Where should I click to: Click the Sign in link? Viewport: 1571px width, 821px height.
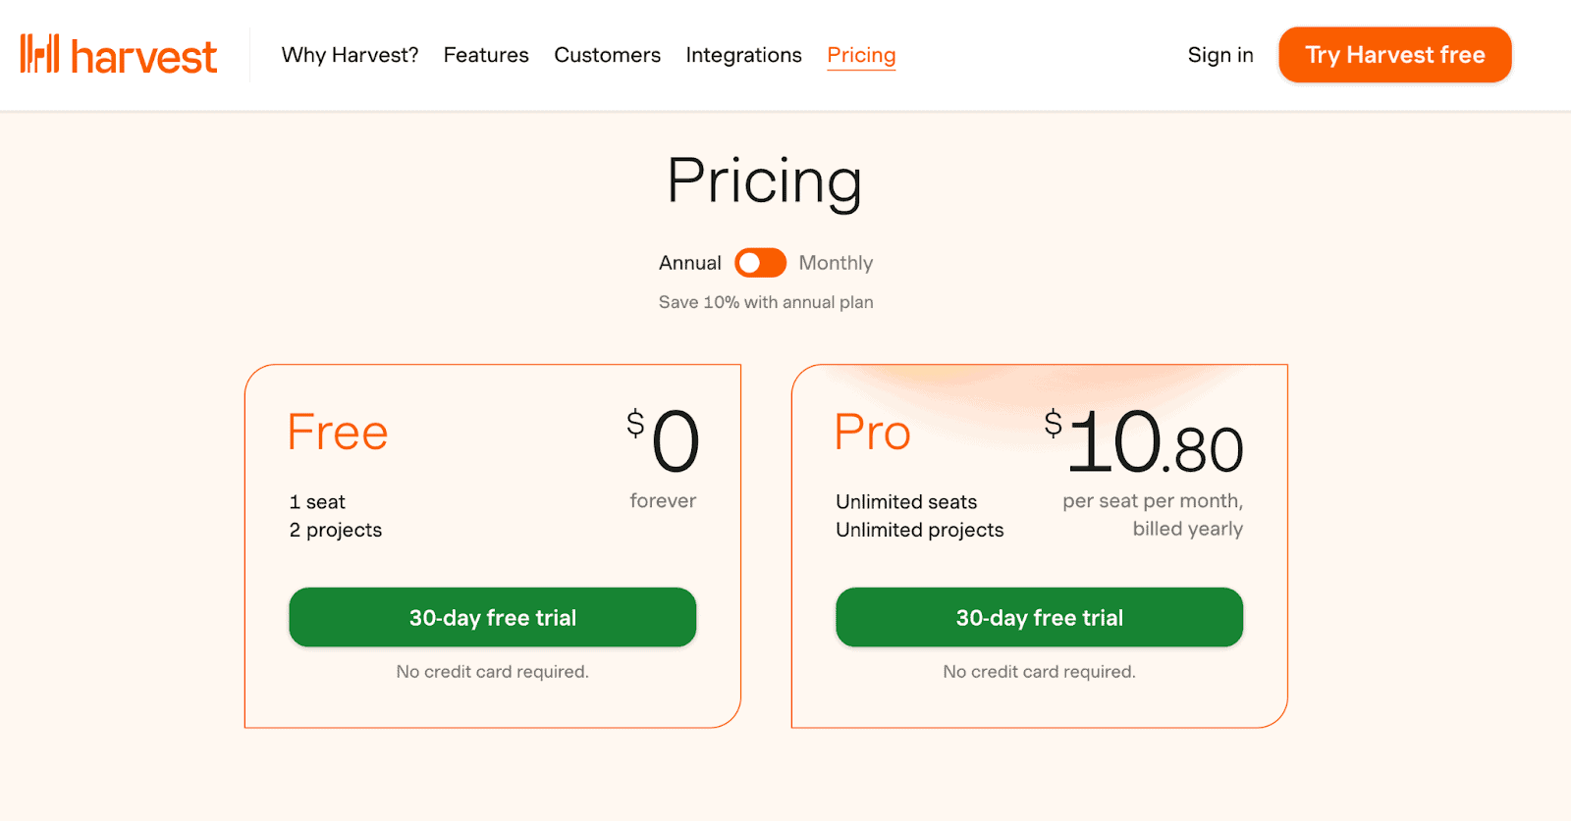1220,55
